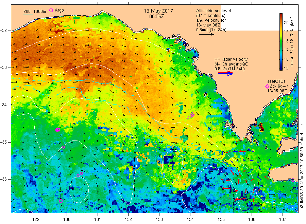Click the longitude axis label '133'
Viewport: 306px width, 224px height.
159,220
